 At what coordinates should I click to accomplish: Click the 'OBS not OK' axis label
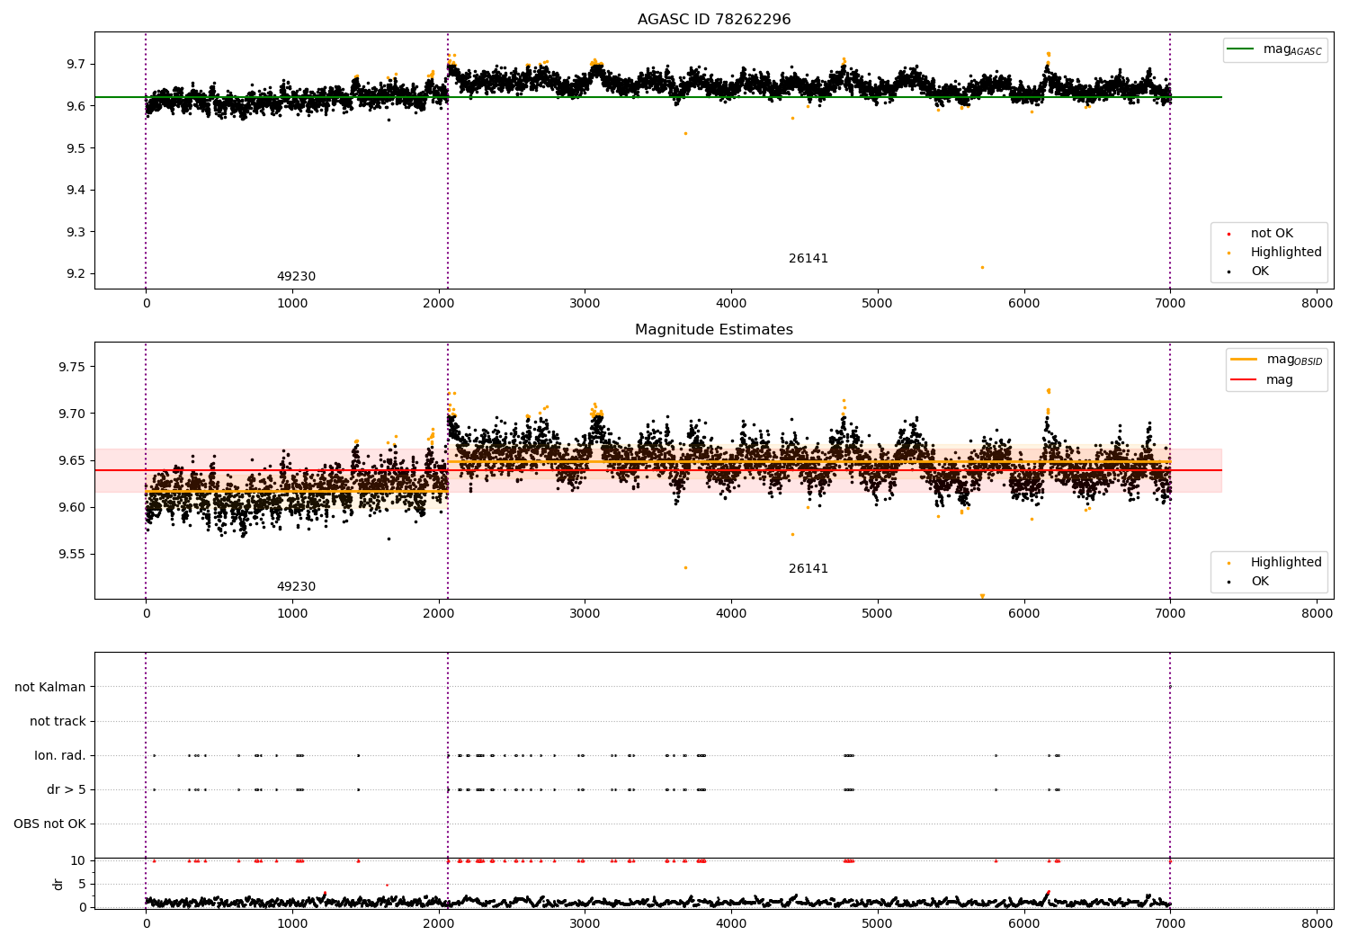(x=49, y=824)
